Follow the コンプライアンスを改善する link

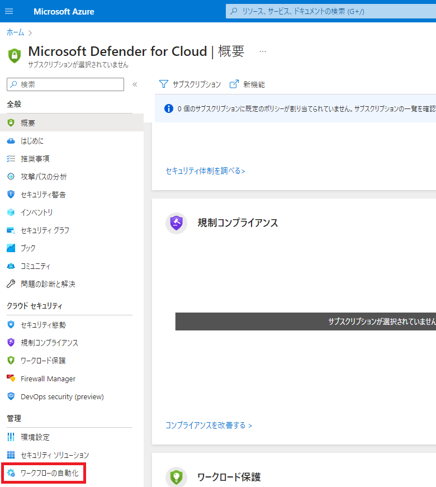pyautogui.click(x=208, y=425)
